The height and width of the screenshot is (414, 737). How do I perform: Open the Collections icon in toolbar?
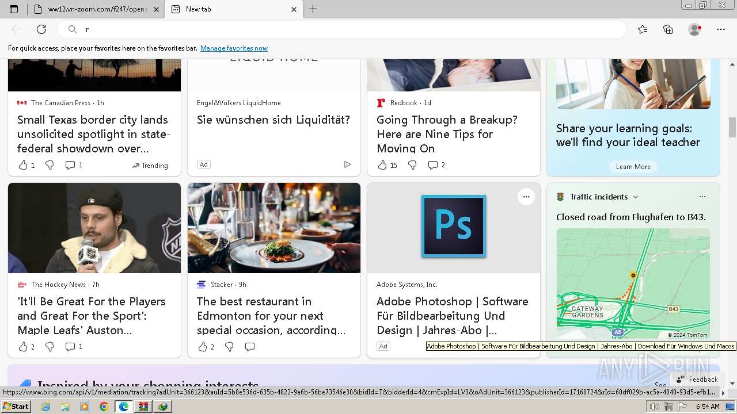[668, 29]
